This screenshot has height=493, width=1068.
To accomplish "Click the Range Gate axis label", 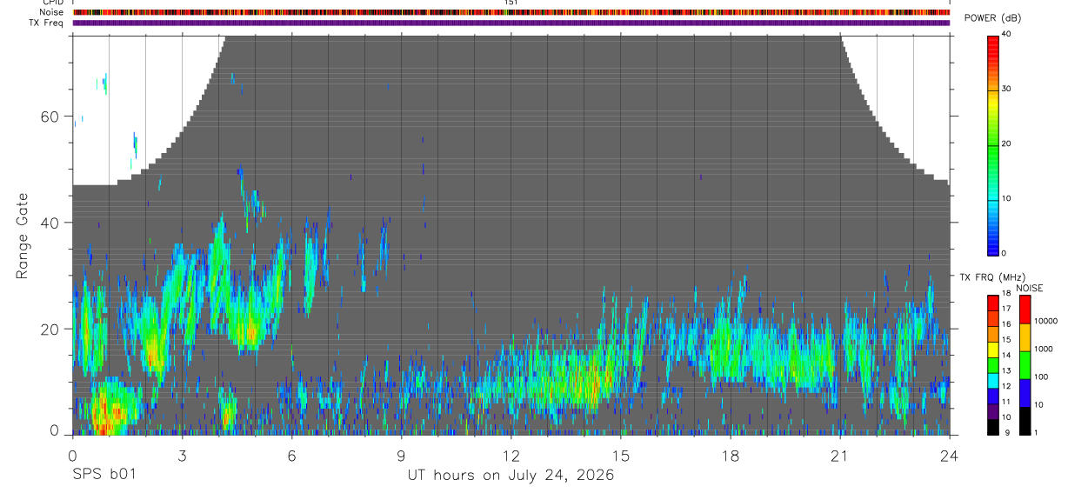I will [23, 237].
